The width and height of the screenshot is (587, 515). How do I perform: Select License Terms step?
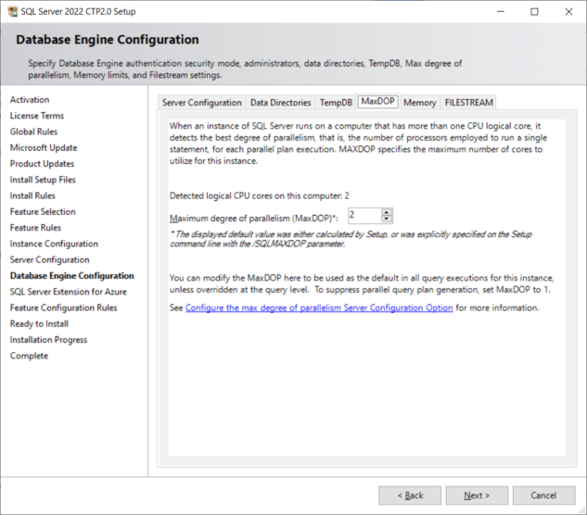pyautogui.click(x=37, y=116)
